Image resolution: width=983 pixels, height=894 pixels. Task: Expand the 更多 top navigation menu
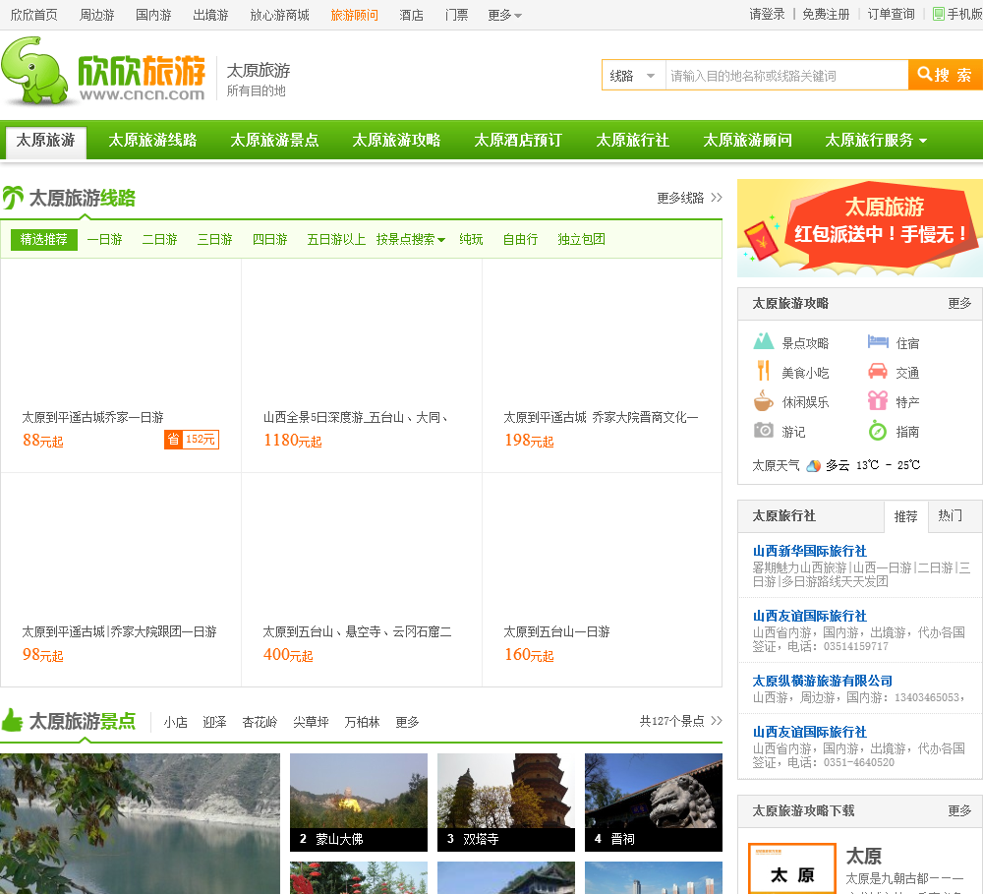tap(504, 15)
